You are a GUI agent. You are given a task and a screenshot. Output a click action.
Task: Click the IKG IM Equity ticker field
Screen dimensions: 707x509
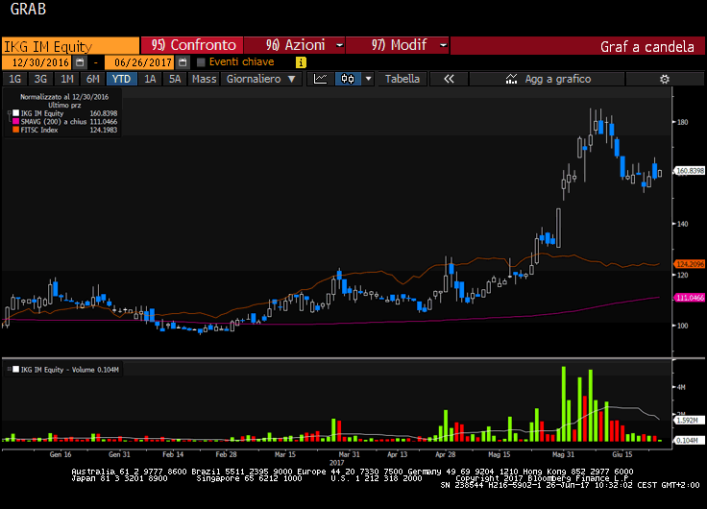click(69, 45)
